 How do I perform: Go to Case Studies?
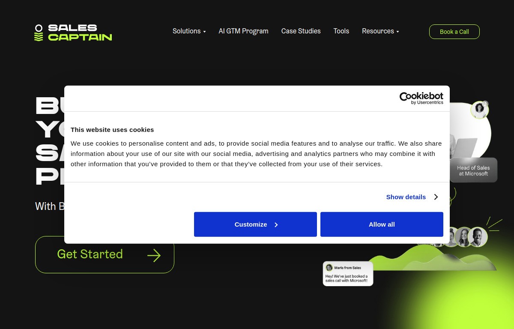coord(301,31)
